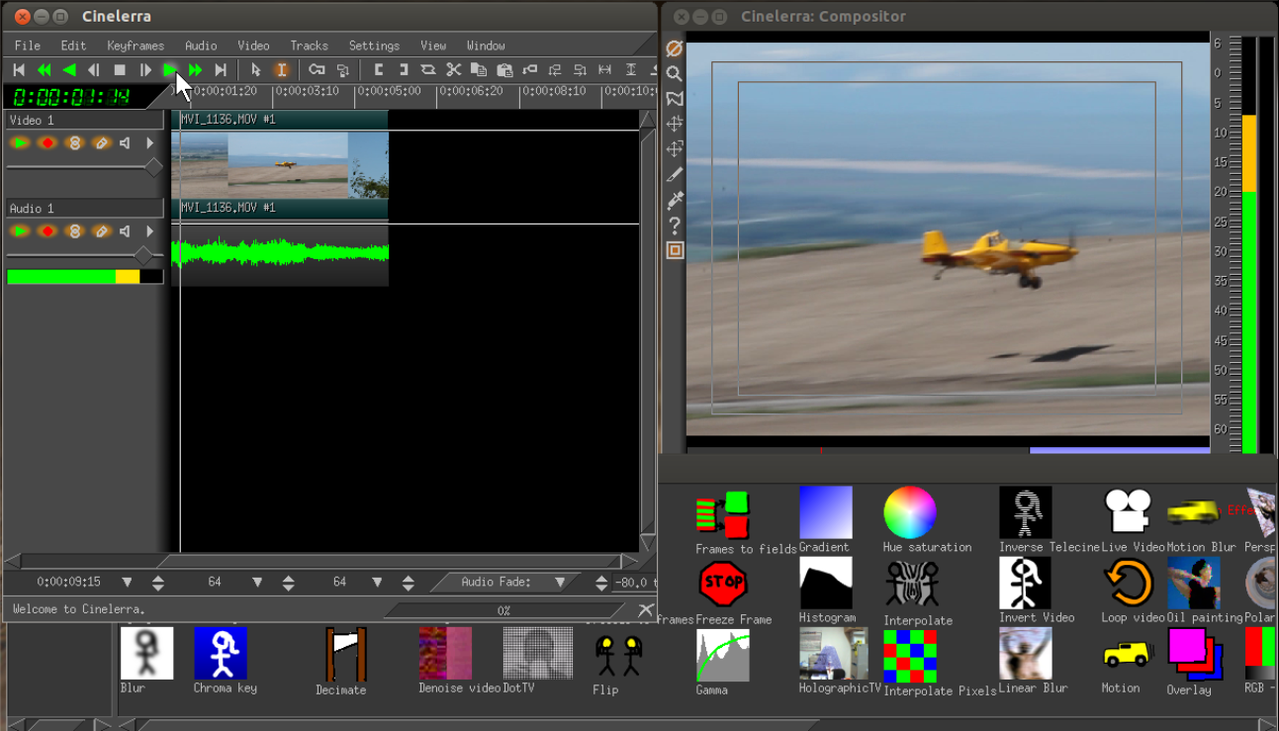Click -80.0 automation range field
This screenshot has width=1279, height=731.
pos(635,583)
